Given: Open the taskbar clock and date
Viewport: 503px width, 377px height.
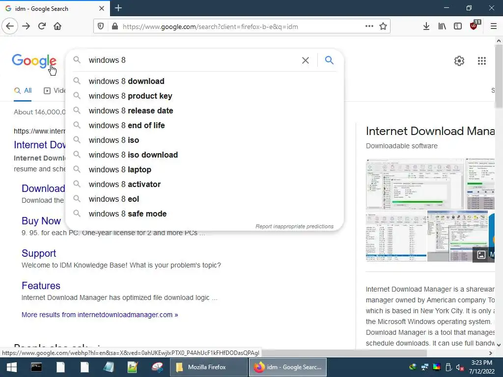Looking at the screenshot, I should (x=481, y=367).
